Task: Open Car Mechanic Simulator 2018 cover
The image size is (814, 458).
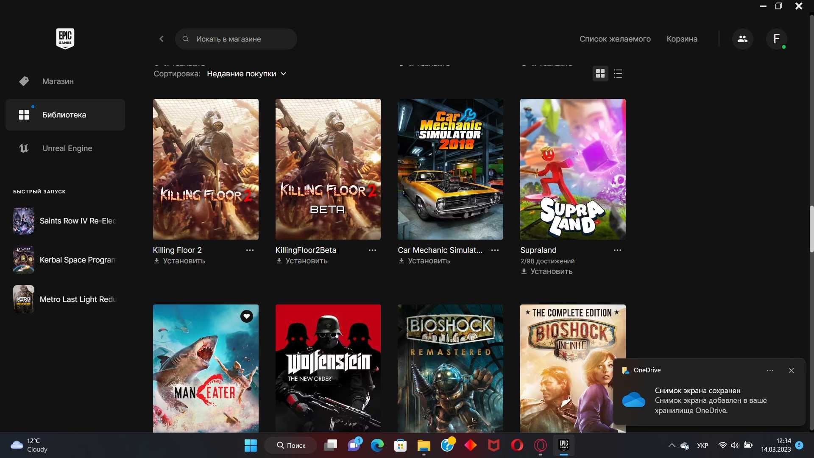Action: tap(450, 169)
